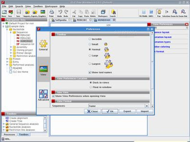Collapse the Example data tree node

[x=3, y=26]
